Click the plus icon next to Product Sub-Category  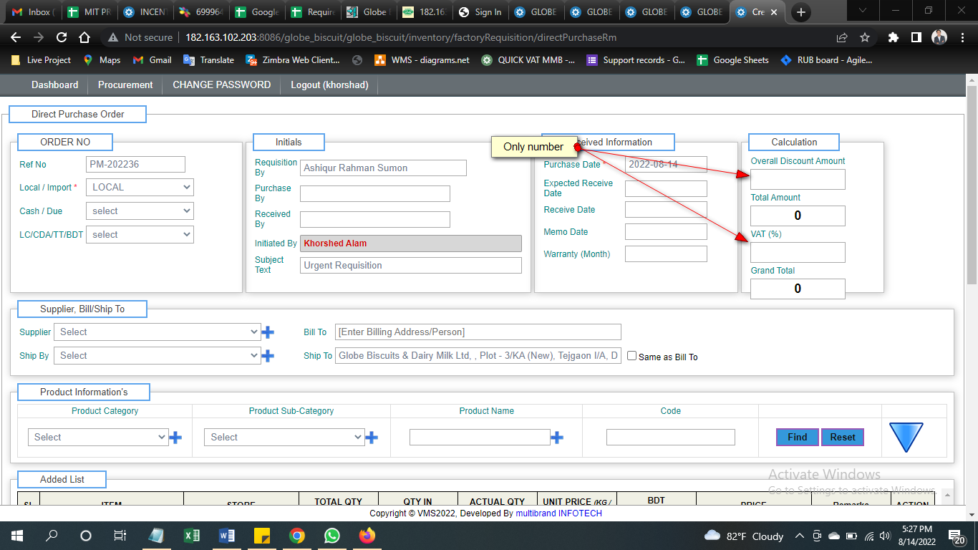(372, 438)
